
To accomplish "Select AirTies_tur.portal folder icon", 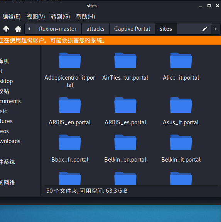I will 125,60.
